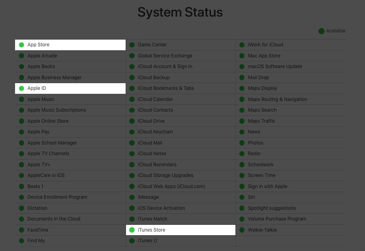This screenshot has height=251, width=365.
Task: Click the Available legend green dot
Action: pyautogui.click(x=321, y=31)
